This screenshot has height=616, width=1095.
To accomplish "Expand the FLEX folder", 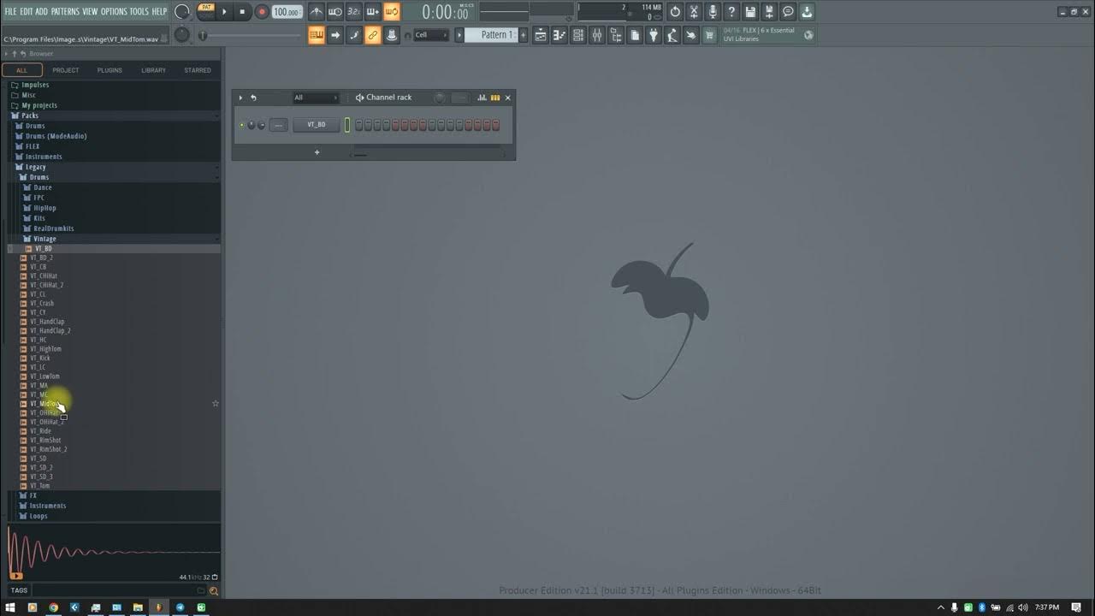I will click(x=33, y=146).
